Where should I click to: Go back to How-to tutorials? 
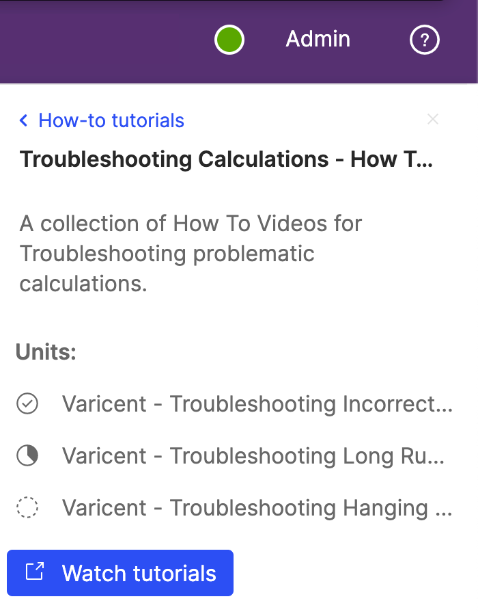point(111,121)
